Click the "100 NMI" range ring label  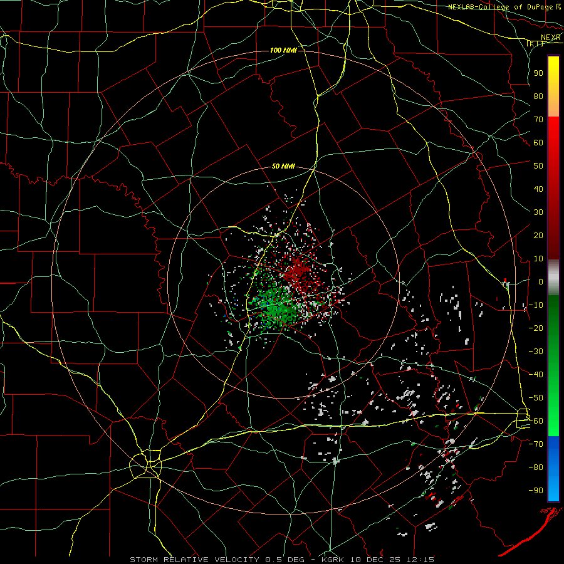click(x=283, y=50)
